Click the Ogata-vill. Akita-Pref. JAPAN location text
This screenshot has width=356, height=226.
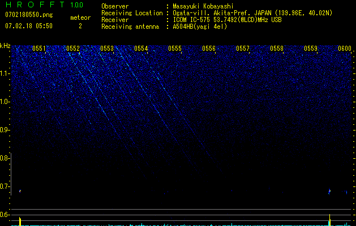pos(252,13)
